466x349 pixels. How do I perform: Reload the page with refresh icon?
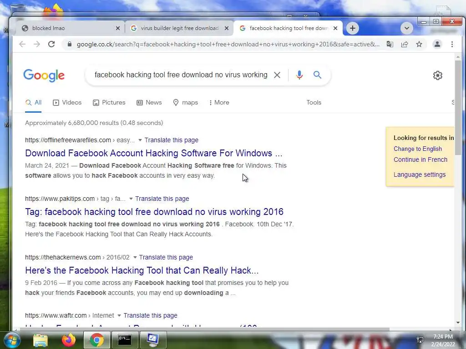point(51,44)
